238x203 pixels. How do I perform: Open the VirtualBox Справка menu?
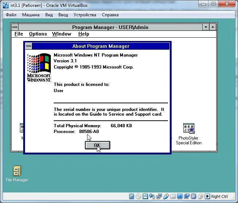pyautogui.click(x=110, y=15)
